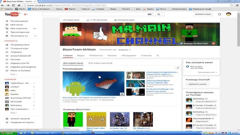Open the Тутриалы playlist
The image size is (240, 135).
click(16, 52)
